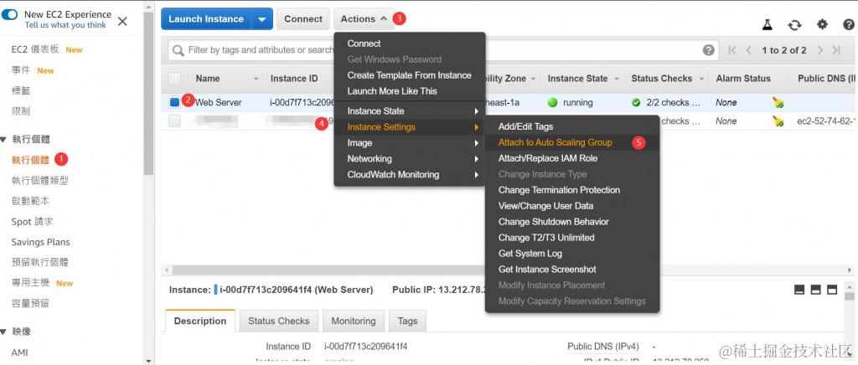Open the Launch Instance dropdown arrow

coord(262,19)
